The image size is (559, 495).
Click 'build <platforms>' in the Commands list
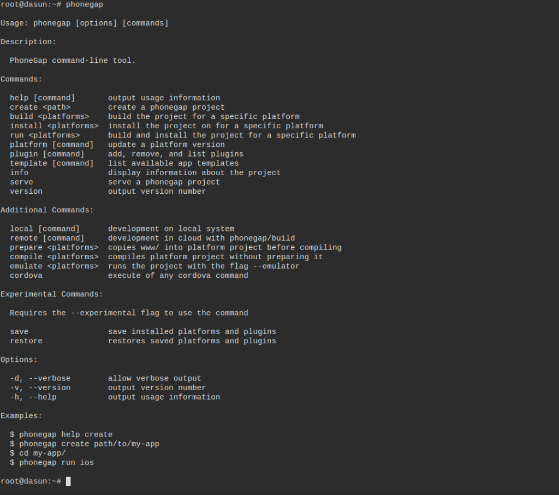50,117
